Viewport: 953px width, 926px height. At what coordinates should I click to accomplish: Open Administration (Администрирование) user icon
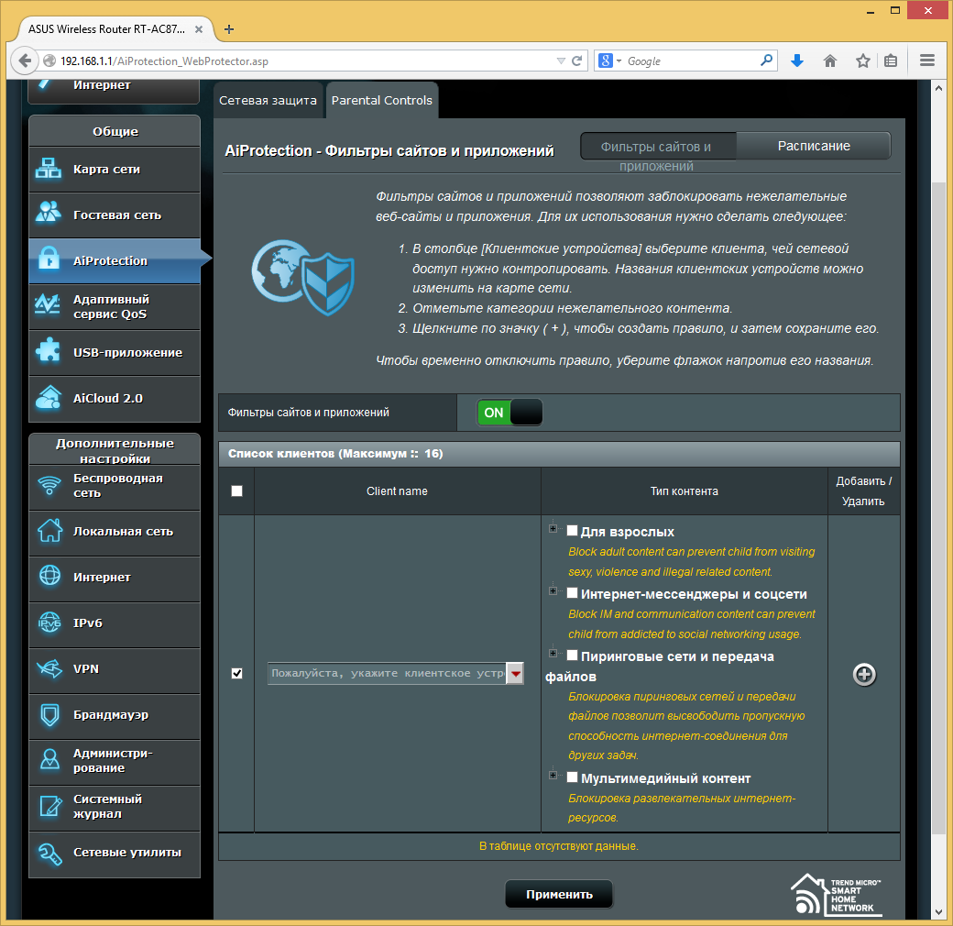pos(49,760)
